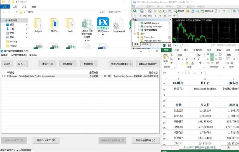Click Excel formula bar input
The image size is (239, 152).
(222, 73)
